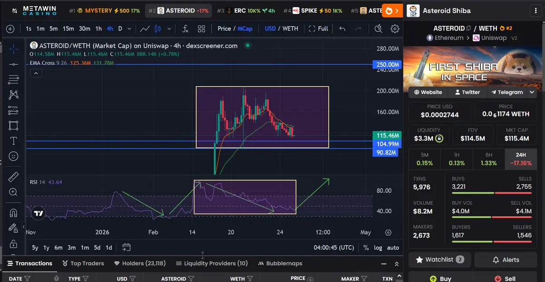545x282 pixels.
Task: Add a symbol with the plus icon
Action: [x=10, y=29]
